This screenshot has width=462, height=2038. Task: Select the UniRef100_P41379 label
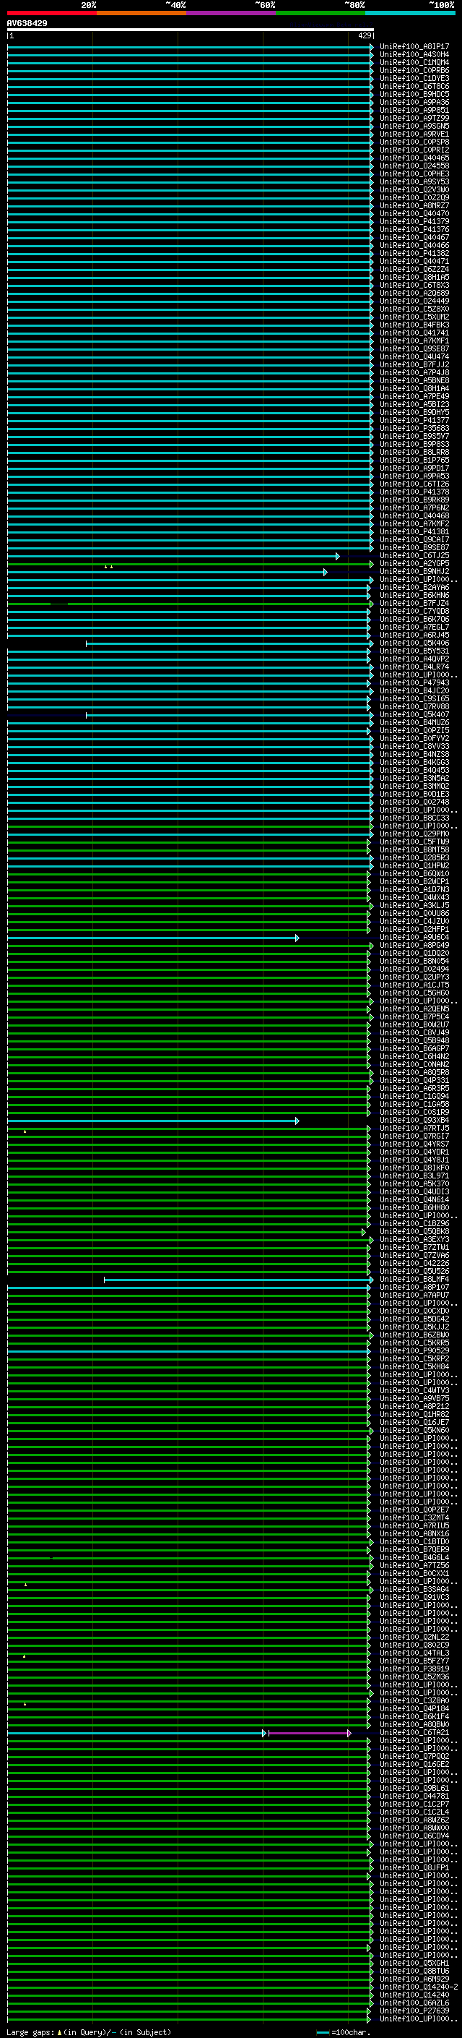coord(414,221)
